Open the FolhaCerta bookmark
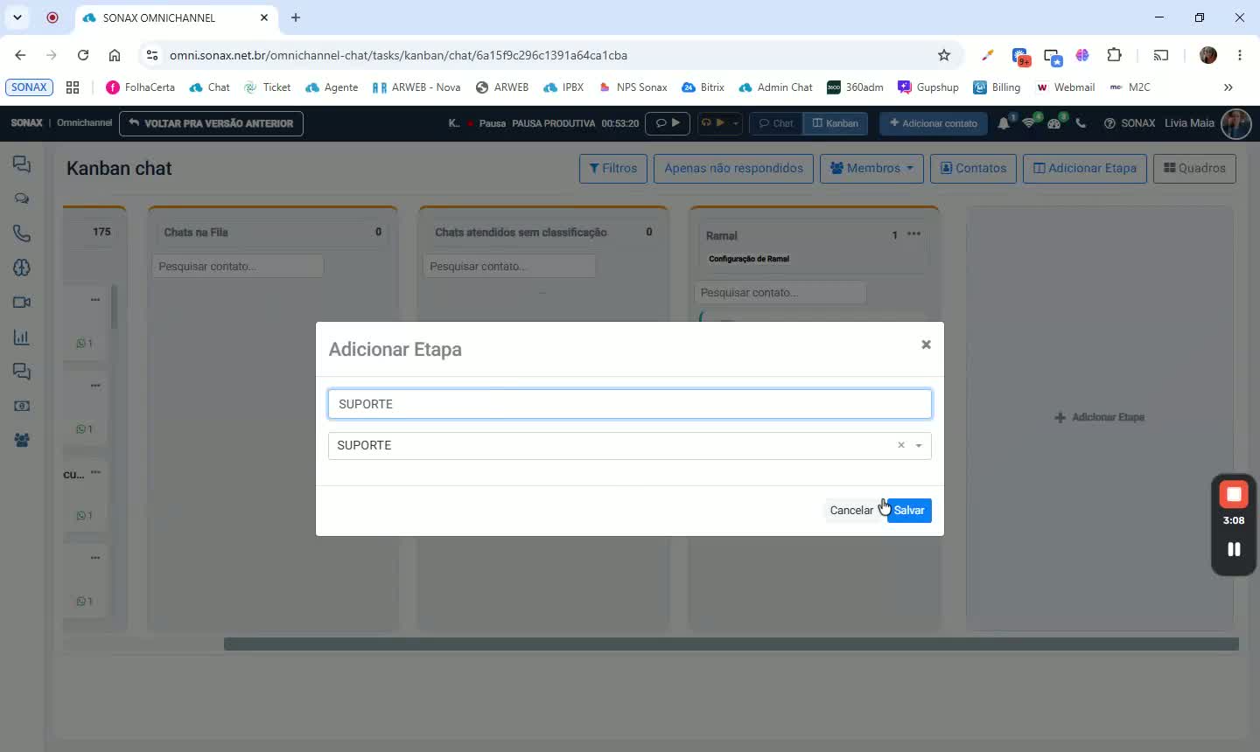The width and height of the screenshot is (1260, 752). pyautogui.click(x=140, y=87)
